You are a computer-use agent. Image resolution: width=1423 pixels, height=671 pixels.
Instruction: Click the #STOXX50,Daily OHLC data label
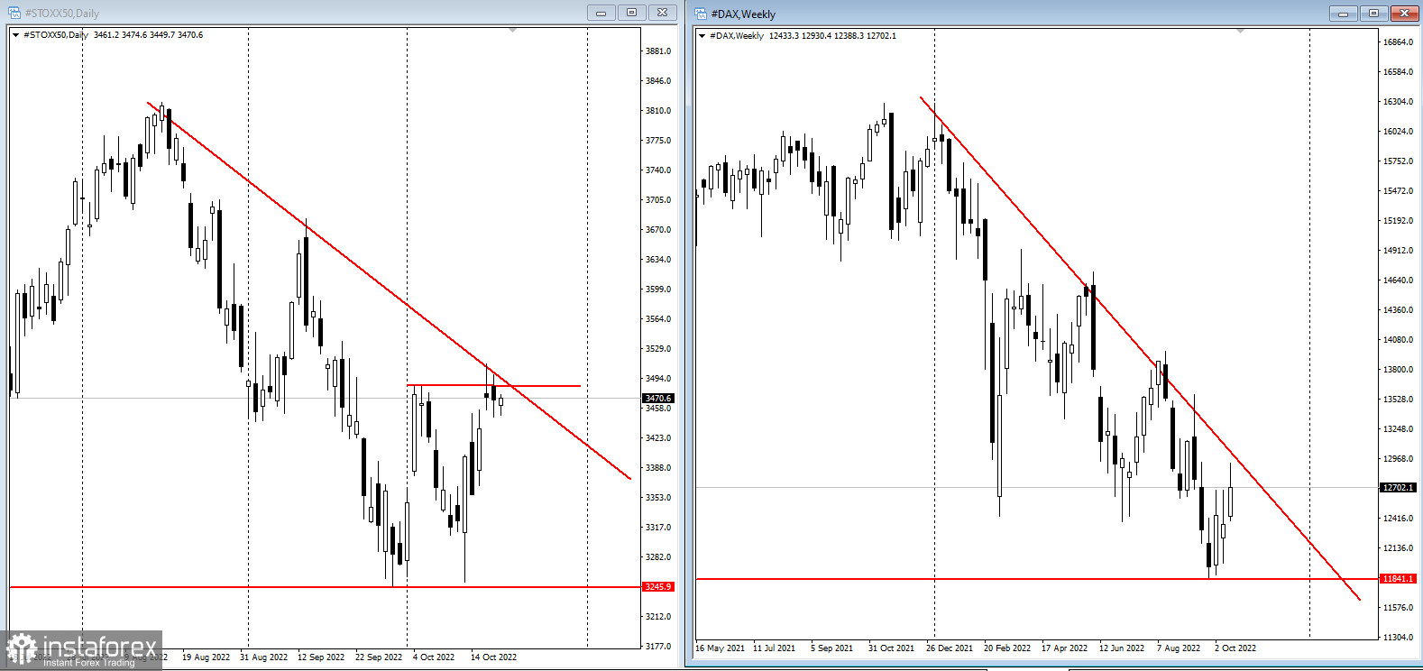tap(114, 35)
